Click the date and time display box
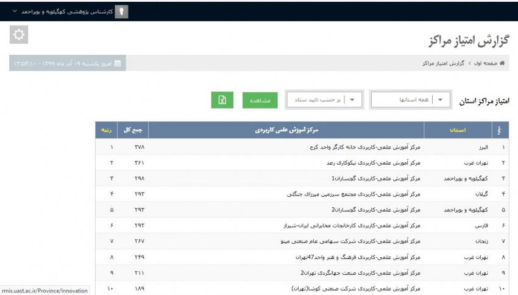 tap(68, 63)
